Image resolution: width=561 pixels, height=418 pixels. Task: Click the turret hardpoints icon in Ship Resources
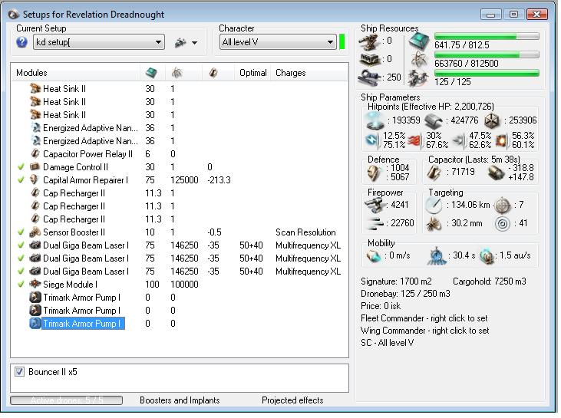(x=370, y=42)
